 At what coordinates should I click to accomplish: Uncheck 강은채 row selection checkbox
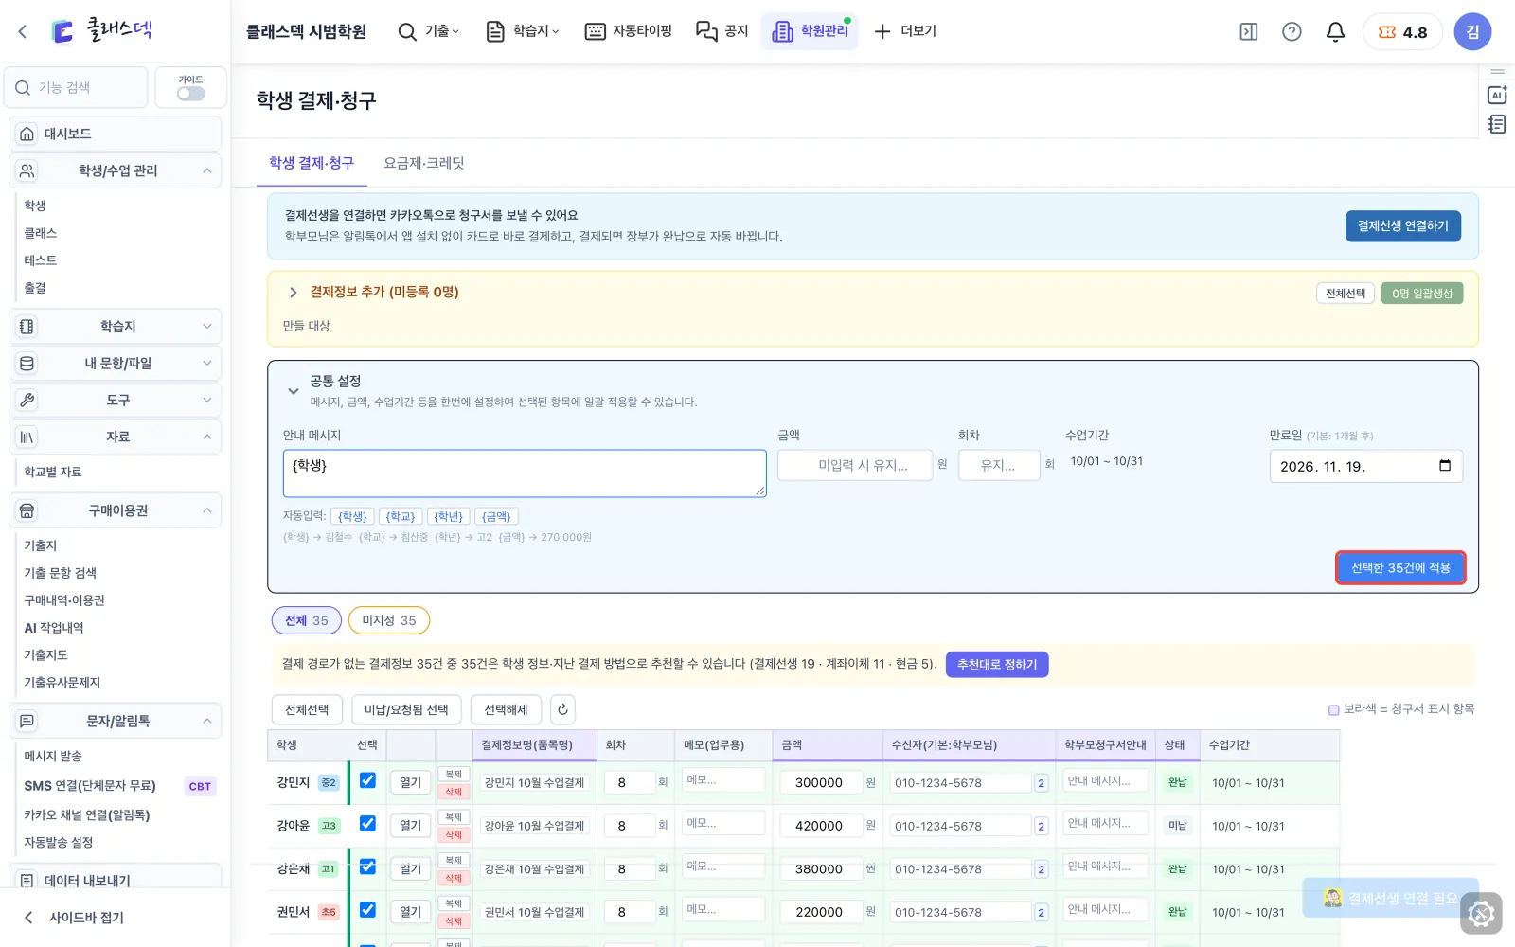click(367, 867)
